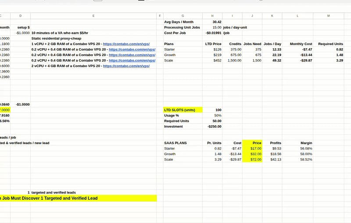Open the Contabo link for 2 vCPU row

(126, 66)
